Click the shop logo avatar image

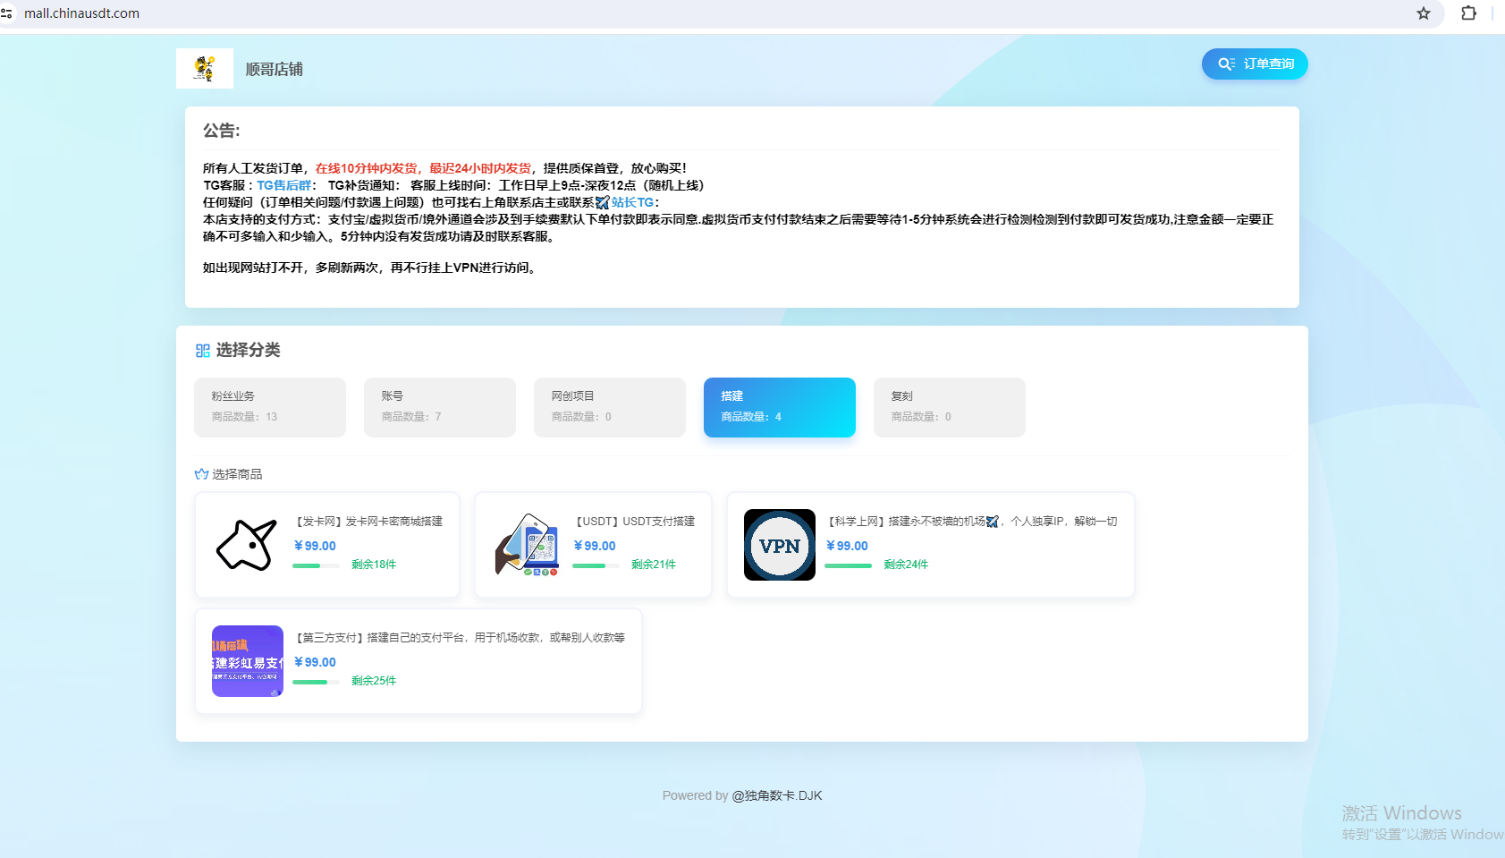click(x=205, y=68)
